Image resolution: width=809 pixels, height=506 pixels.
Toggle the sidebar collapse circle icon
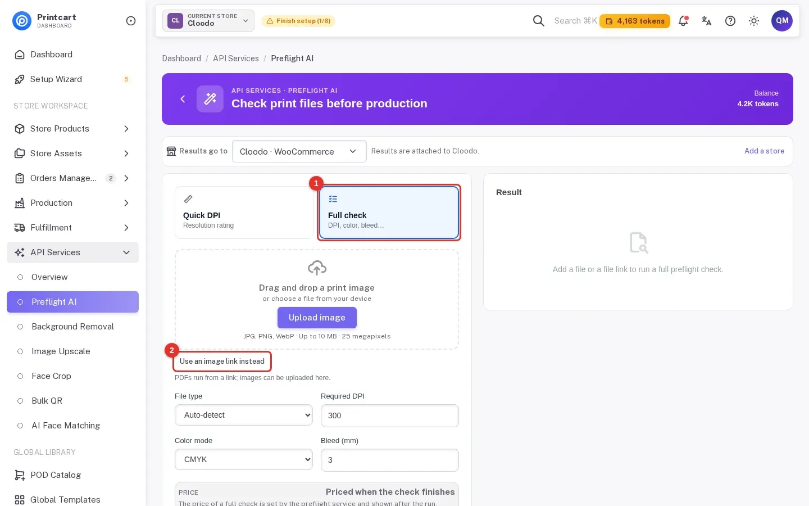point(131,21)
